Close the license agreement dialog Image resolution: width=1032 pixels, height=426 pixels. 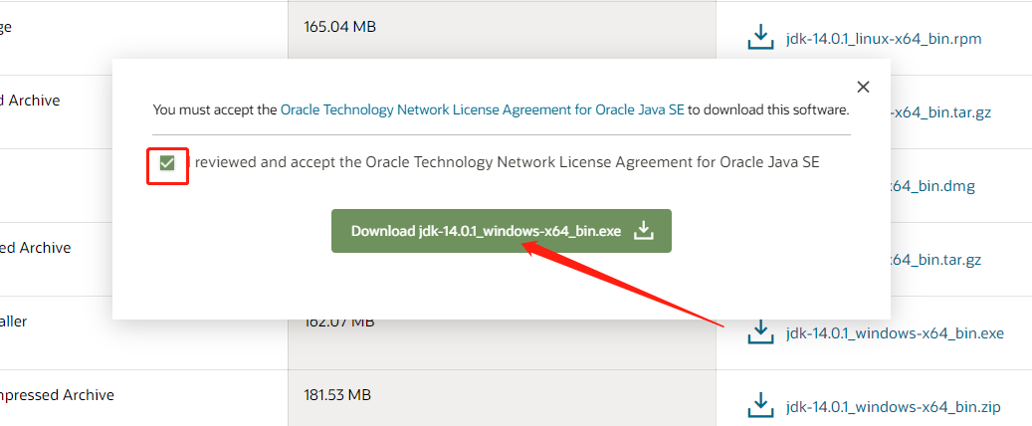tap(863, 87)
